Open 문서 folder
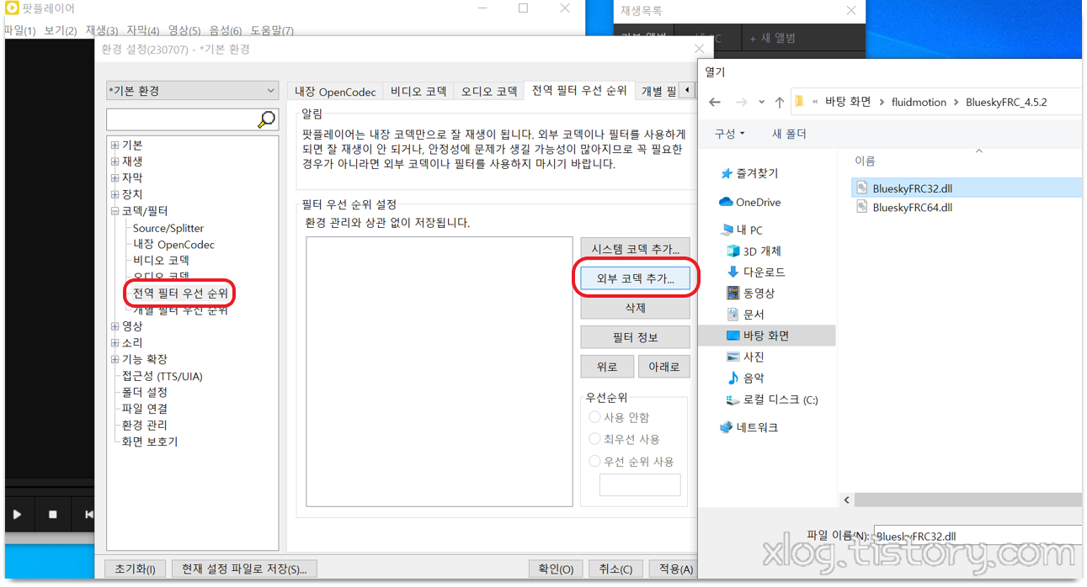Screen dimensions: 1087x587 [x=745, y=314]
